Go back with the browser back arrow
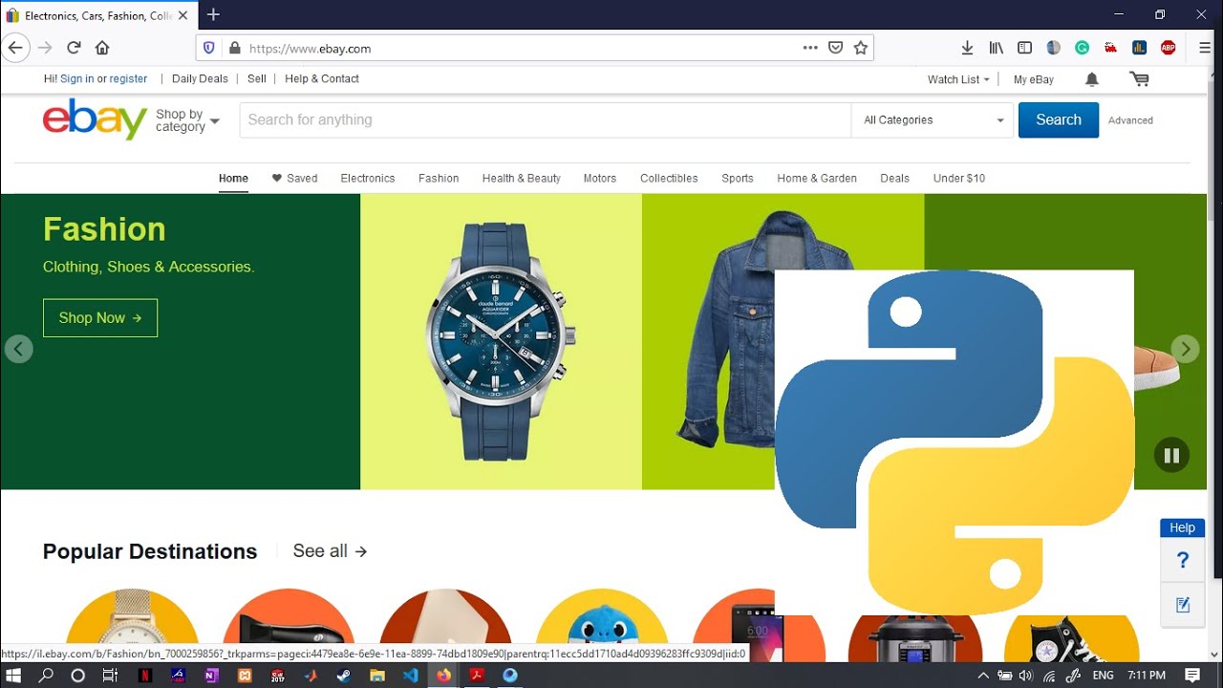 [14, 48]
